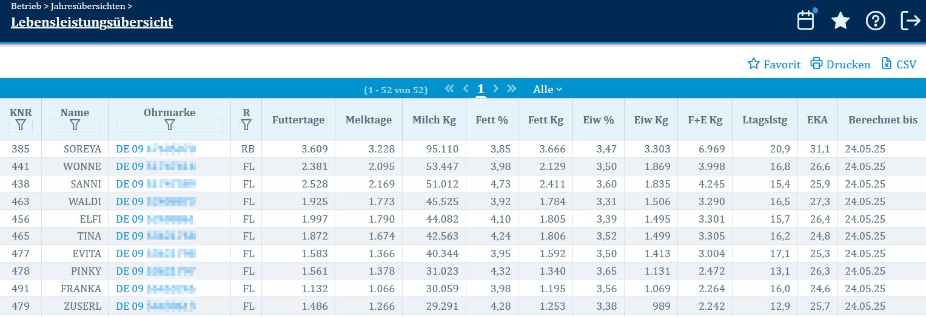Click the RB breed cell
926x317 pixels.
(247, 149)
